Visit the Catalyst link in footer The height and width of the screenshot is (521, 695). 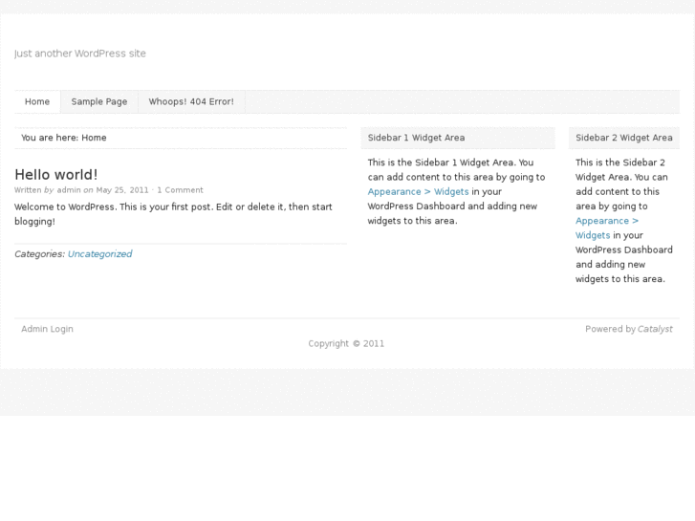click(655, 329)
